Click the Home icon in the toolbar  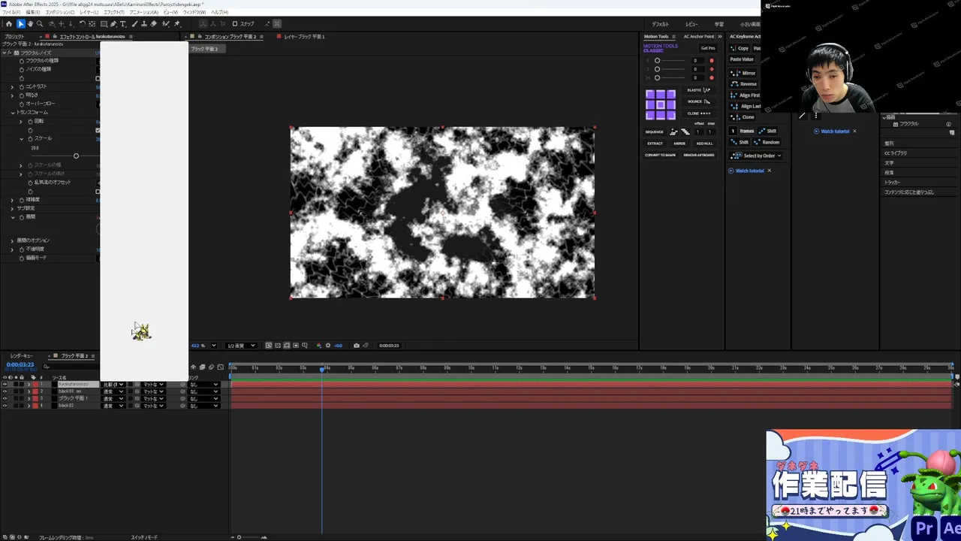[9, 24]
